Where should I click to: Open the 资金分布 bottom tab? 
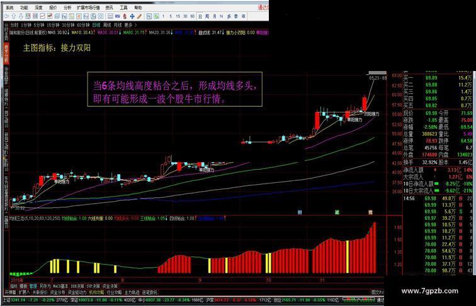click(x=58, y=293)
